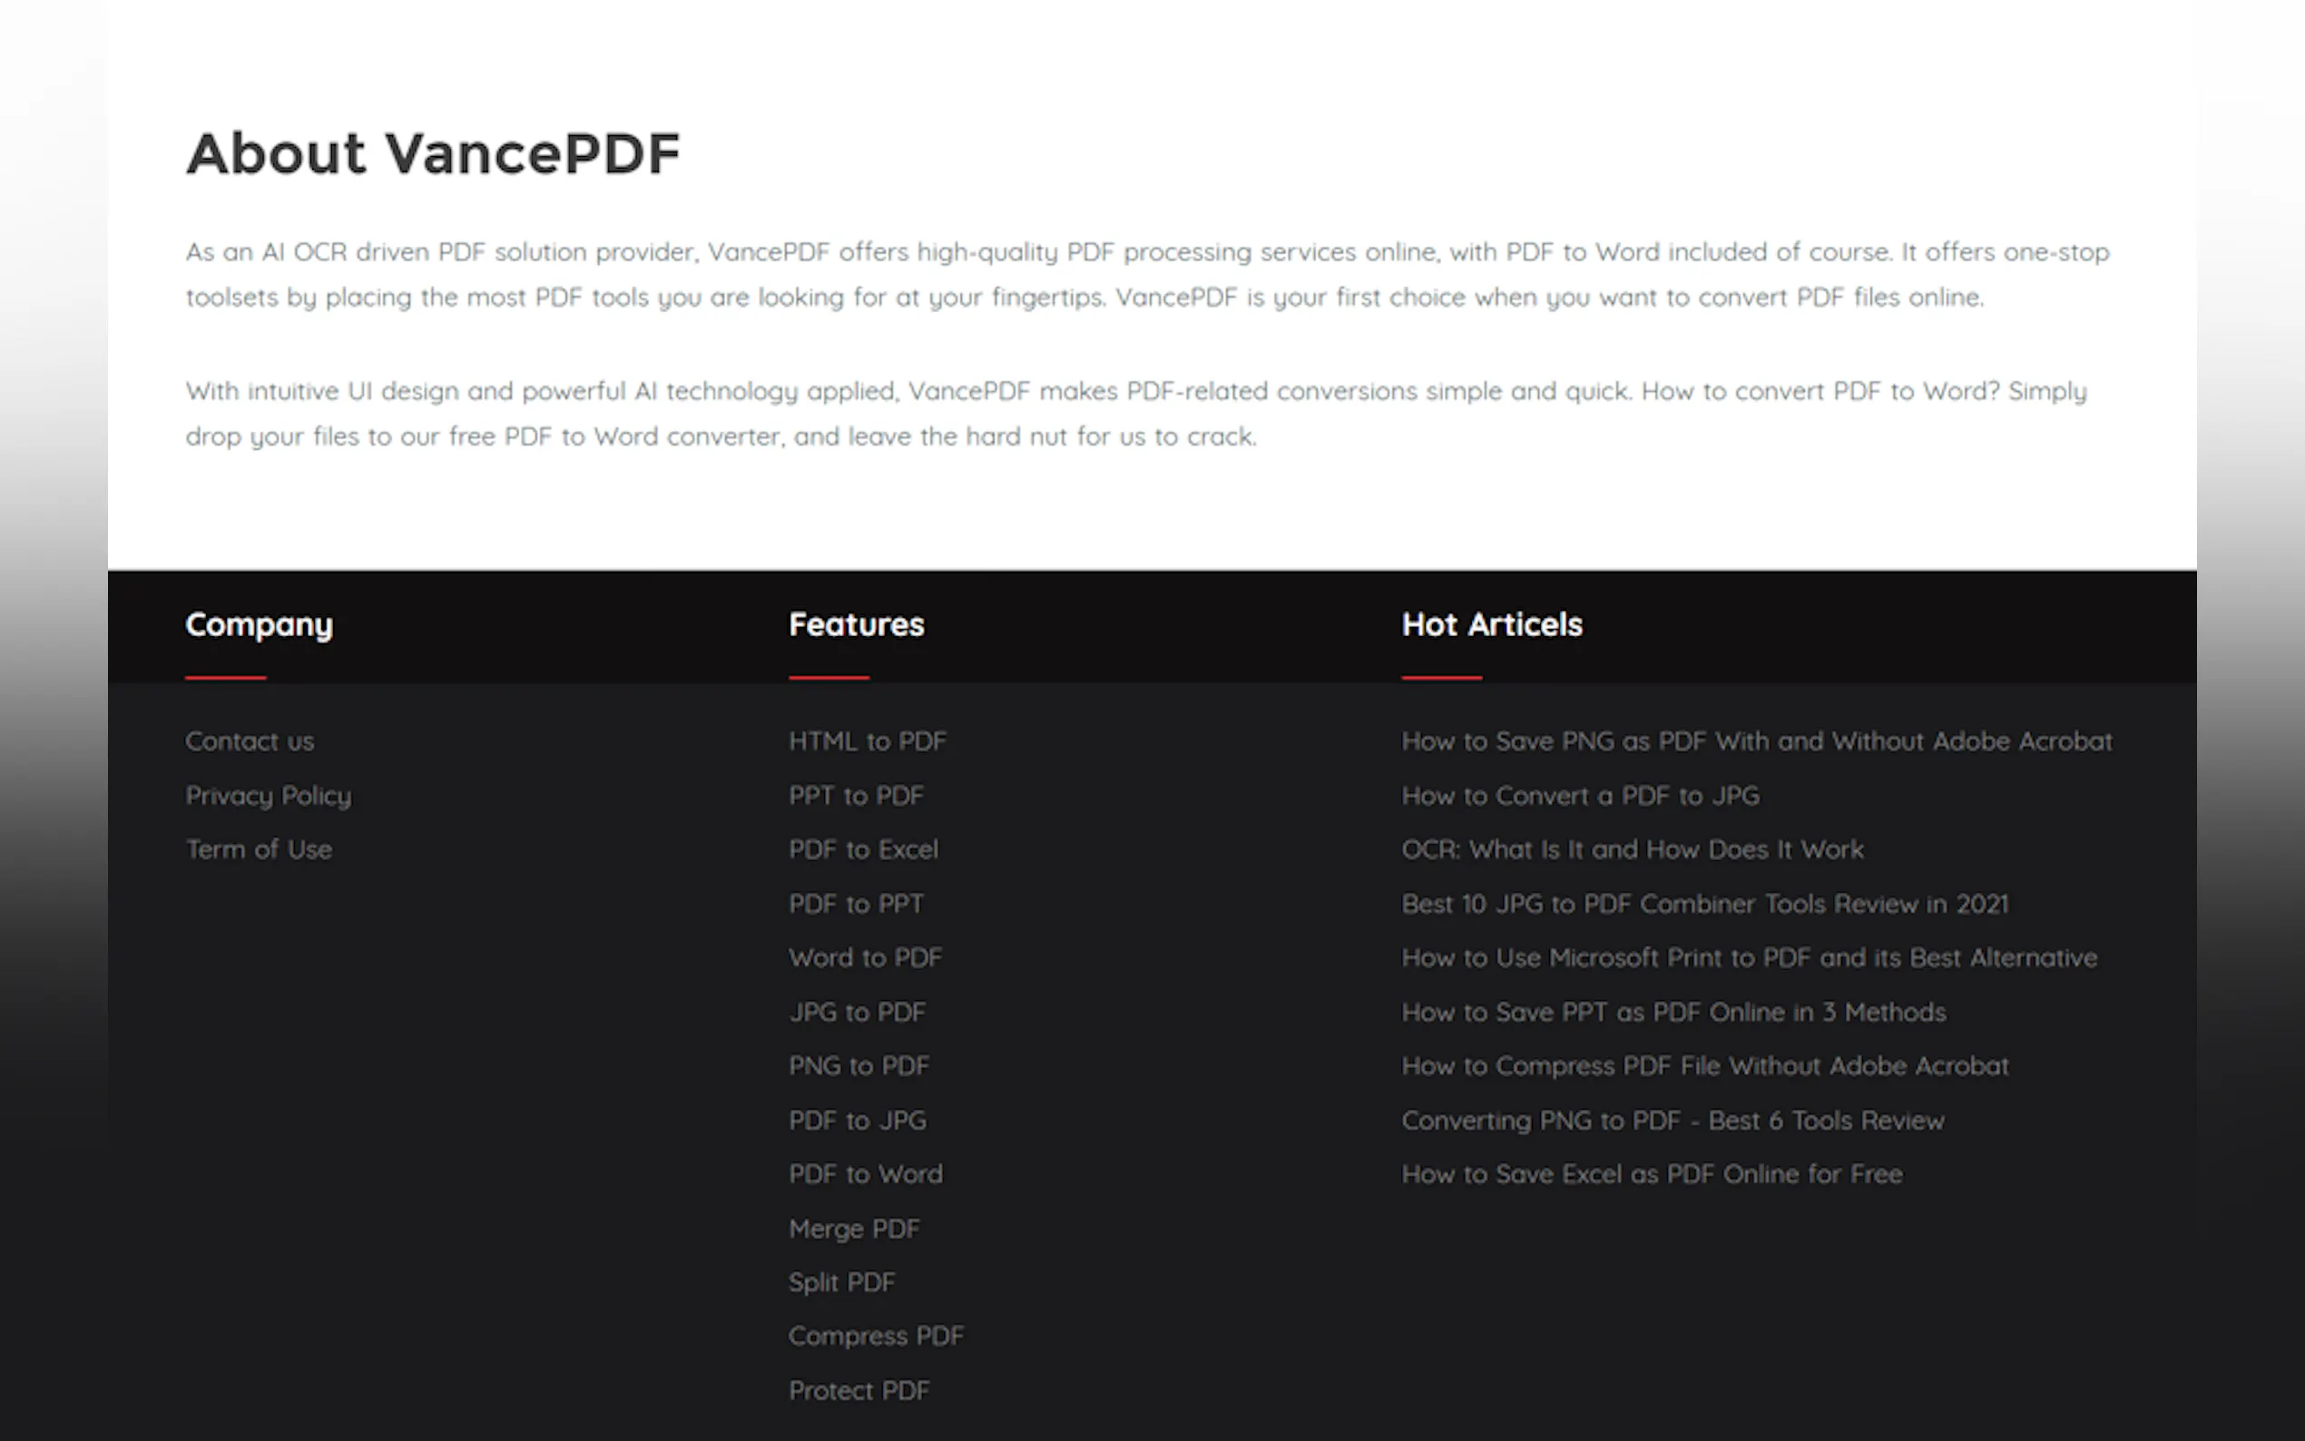Click the Compress PDF link
The width and height of the screenshot is (2305, 1441).
(x=876, y=1336)
